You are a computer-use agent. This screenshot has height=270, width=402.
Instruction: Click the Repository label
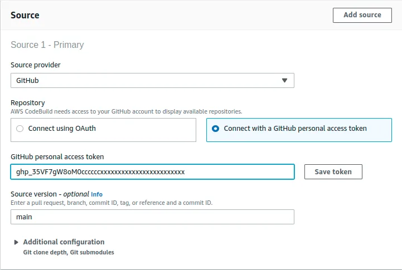pyautogui.click(x=28, y=103)
